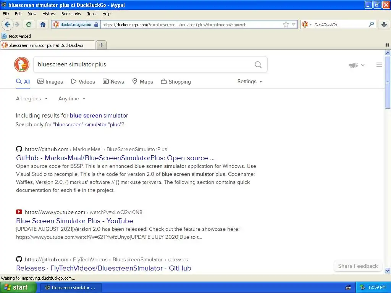Click the scrollbar up arrow

[388, 53]
